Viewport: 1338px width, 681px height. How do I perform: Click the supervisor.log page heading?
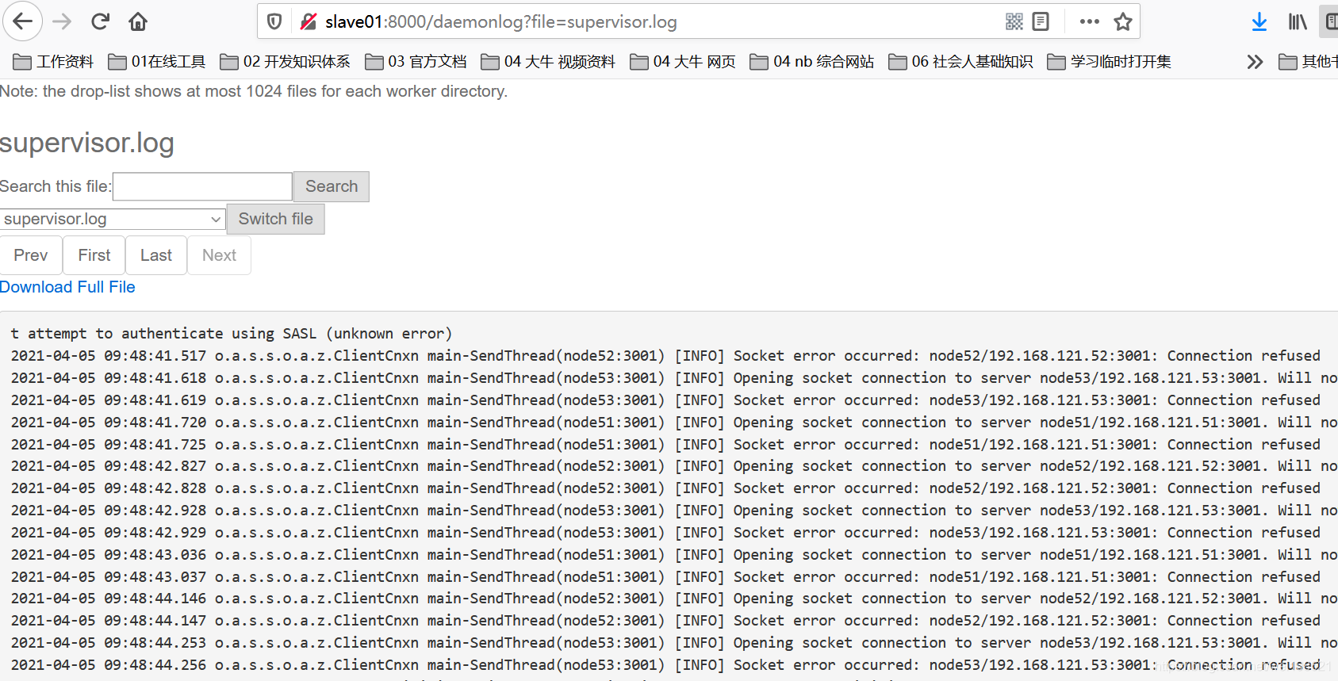(x=86, y=143)
